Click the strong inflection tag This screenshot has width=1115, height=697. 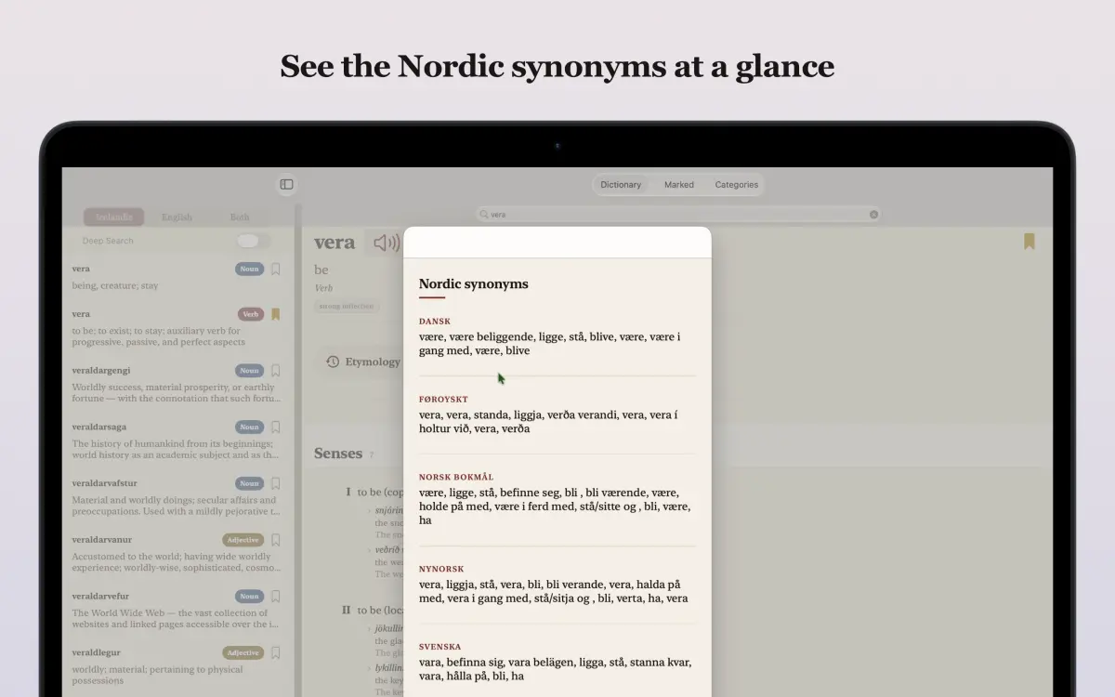point(346,306)
